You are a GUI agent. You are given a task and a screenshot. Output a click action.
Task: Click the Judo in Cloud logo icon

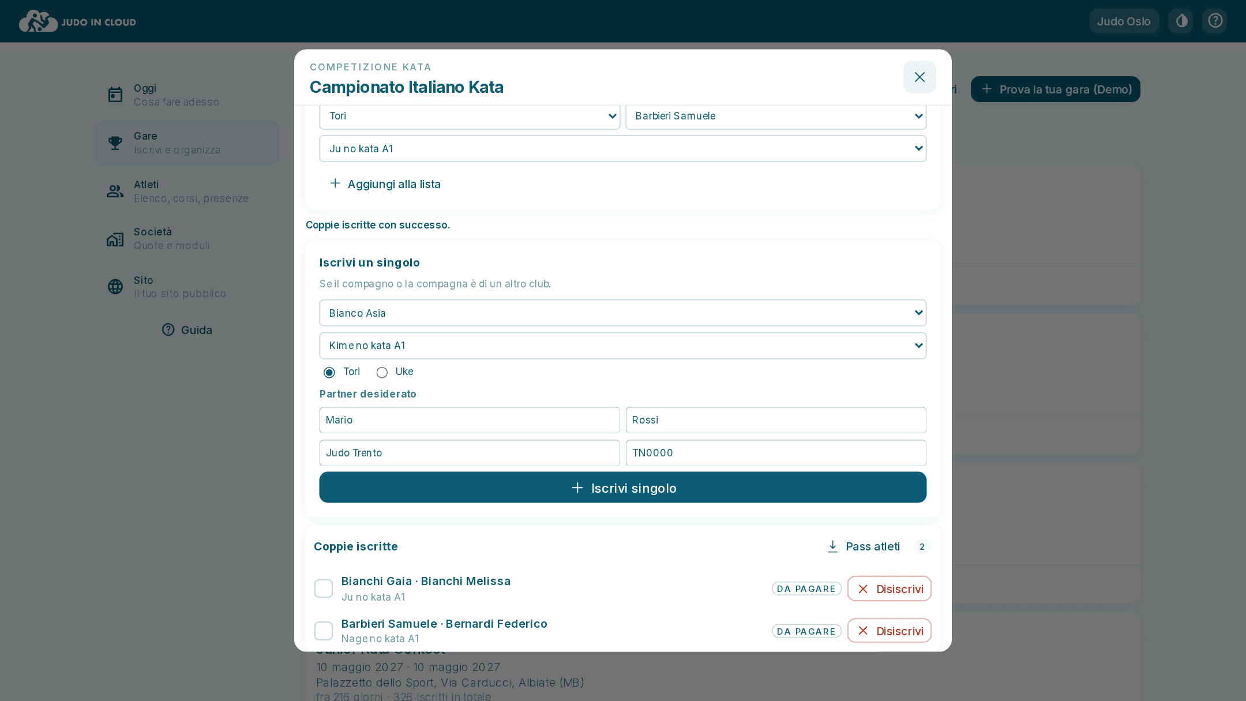[38, 21]
